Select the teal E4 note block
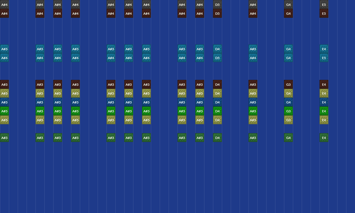Viewport: 355px width, 213px height. pos(324,49)
